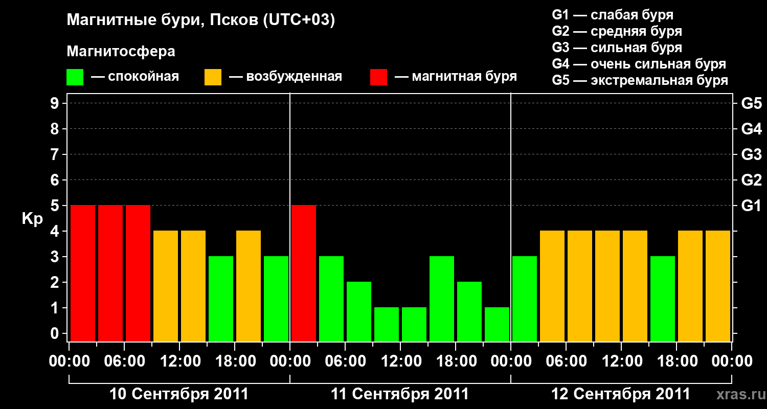
Task: Click Kp 1 bar at 09:00–12:00 on 11 Сентября
Action: click(x=387, y=324)
